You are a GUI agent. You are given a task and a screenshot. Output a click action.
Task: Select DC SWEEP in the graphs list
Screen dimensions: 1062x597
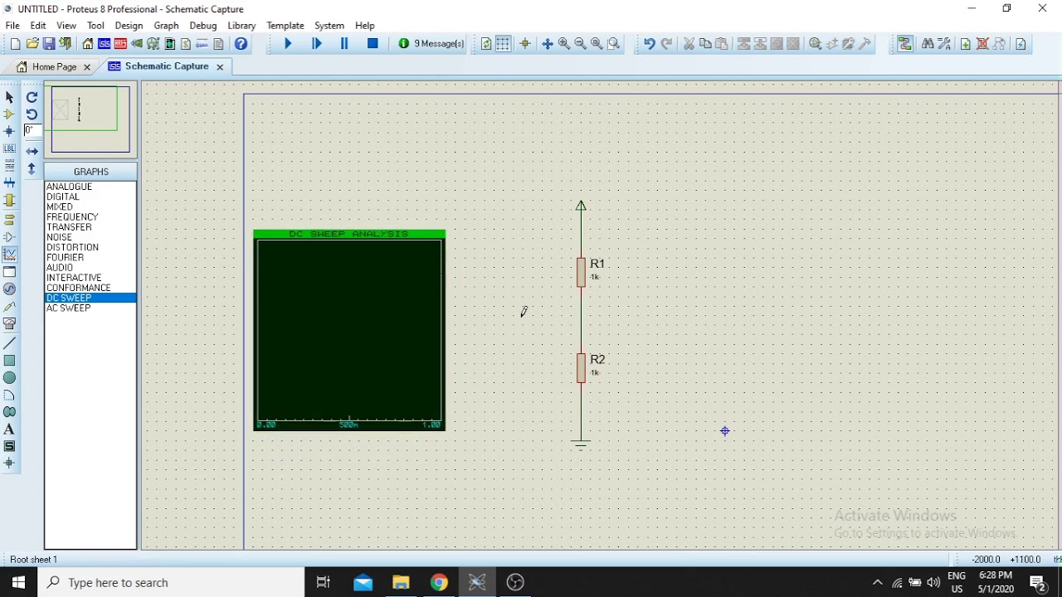[90, 298]
